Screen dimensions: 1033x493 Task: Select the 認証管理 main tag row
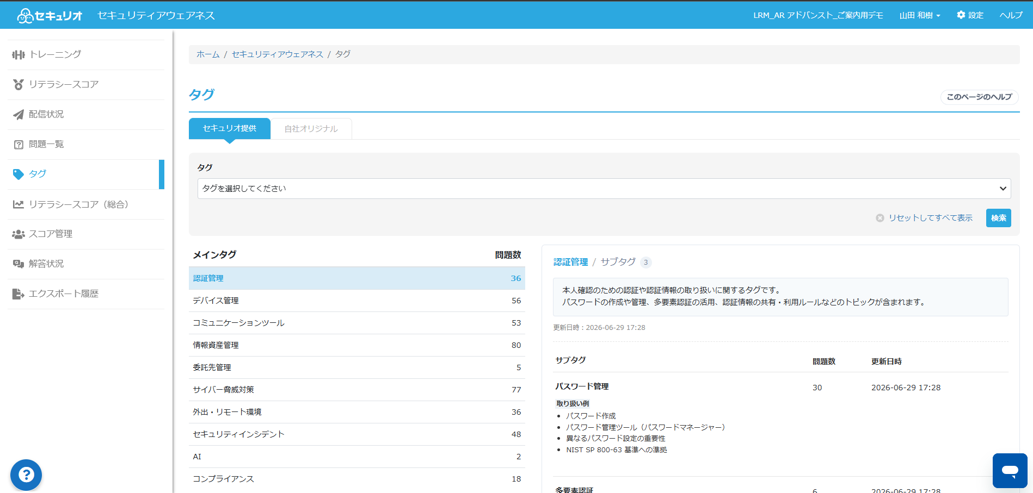coord(357,278)
